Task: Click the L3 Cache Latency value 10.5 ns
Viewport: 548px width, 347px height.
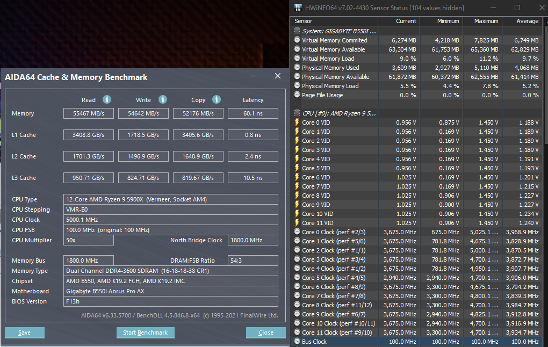Action: tap(253, 178)
